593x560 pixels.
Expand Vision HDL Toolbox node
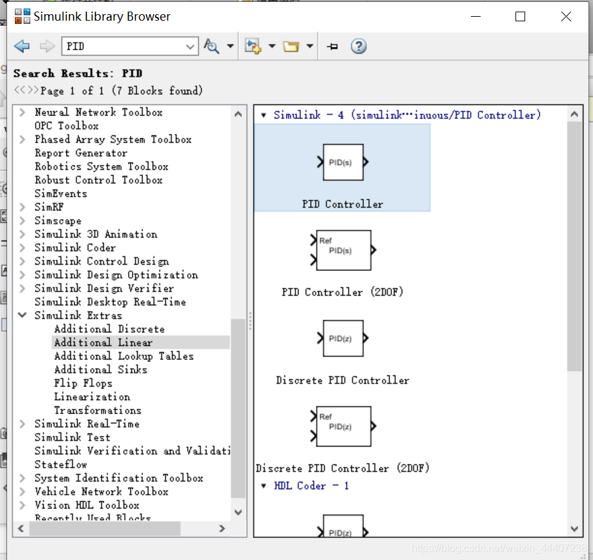click(x=23, y=505)
